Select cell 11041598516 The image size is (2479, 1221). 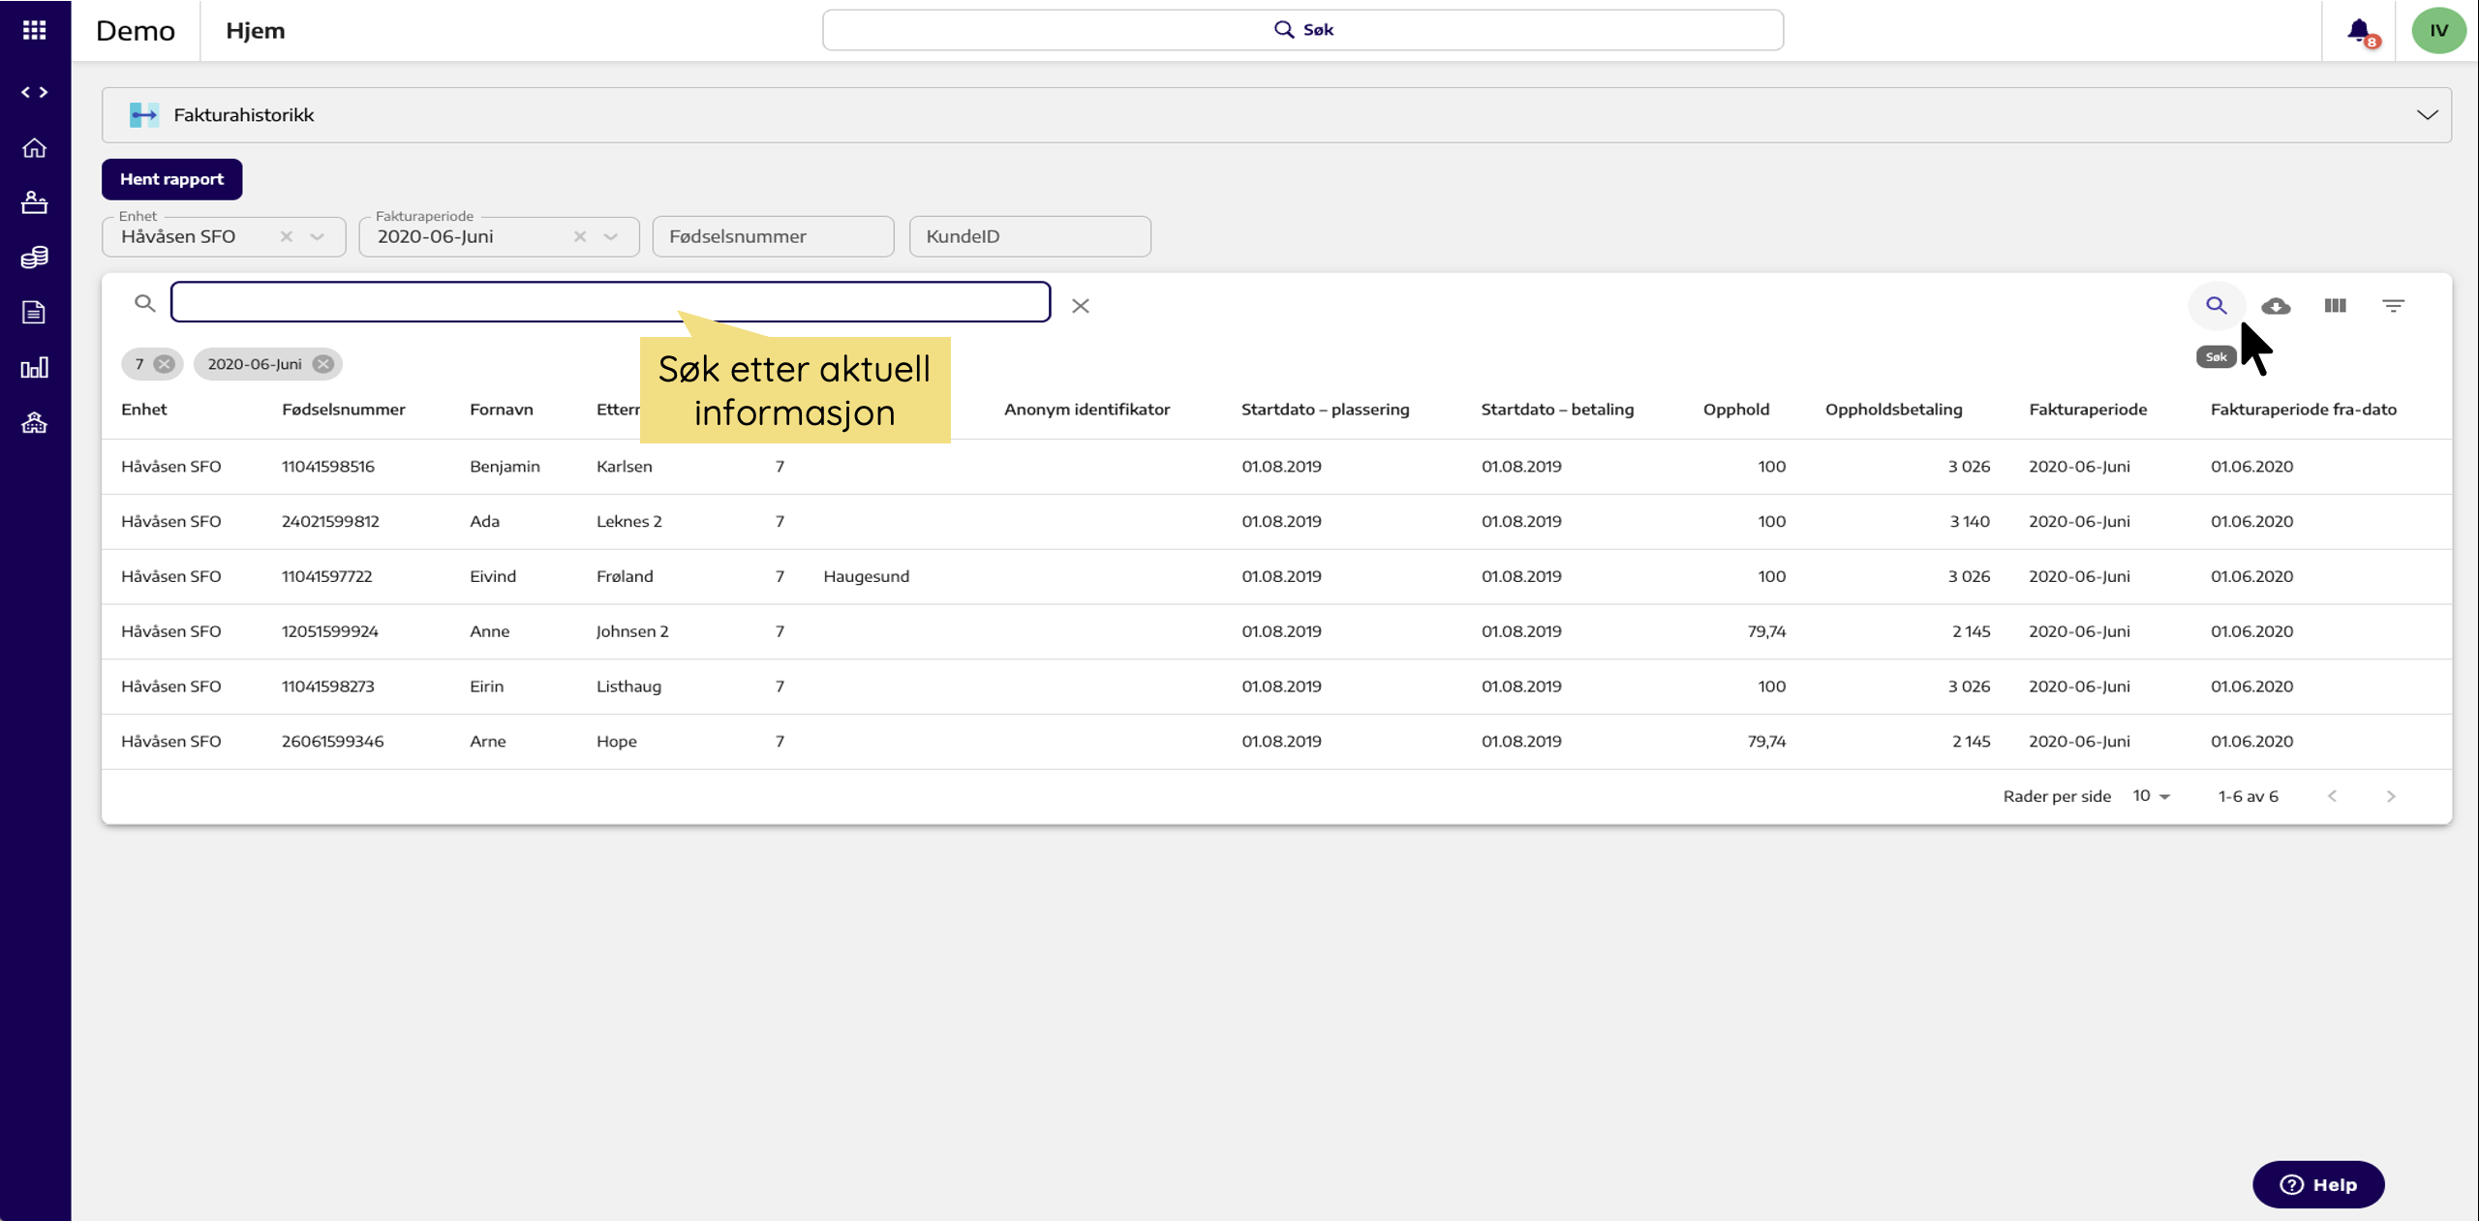(328, 467)
